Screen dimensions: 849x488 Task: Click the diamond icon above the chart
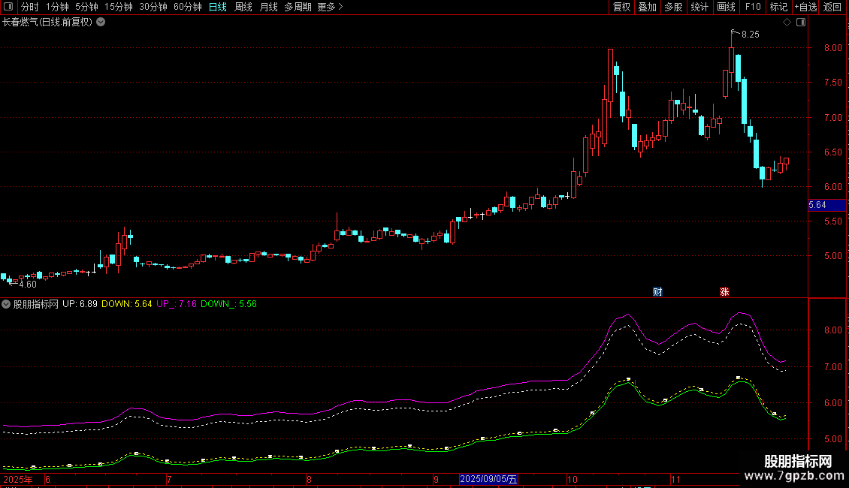coord(787,23)
